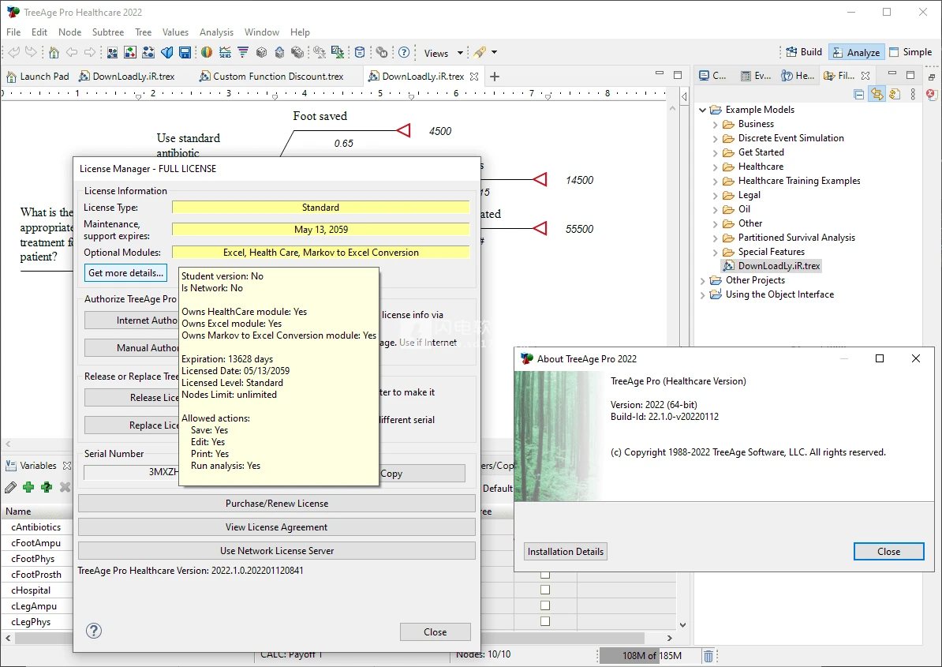This screenshot has width=942, height=667.
Task: Tick the checkbox in the cFootProsth row
Action: point(545,575)
